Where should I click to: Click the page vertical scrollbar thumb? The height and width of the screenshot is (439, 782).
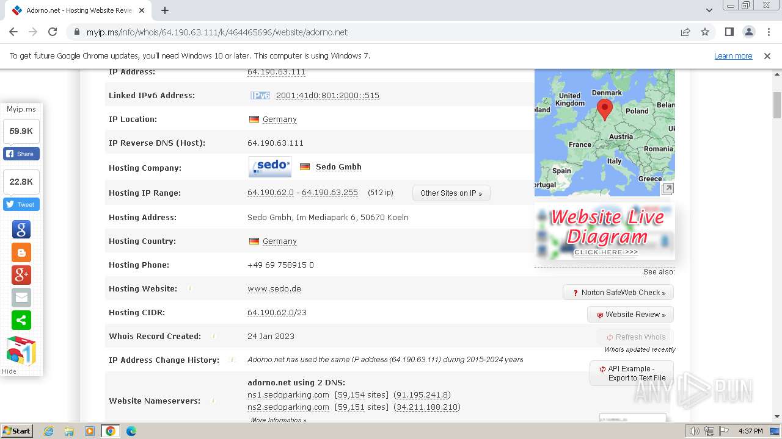[777, 105]
